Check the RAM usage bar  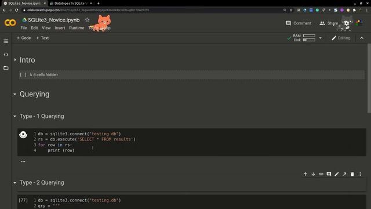pyautogui.click(x=309, y=36)
